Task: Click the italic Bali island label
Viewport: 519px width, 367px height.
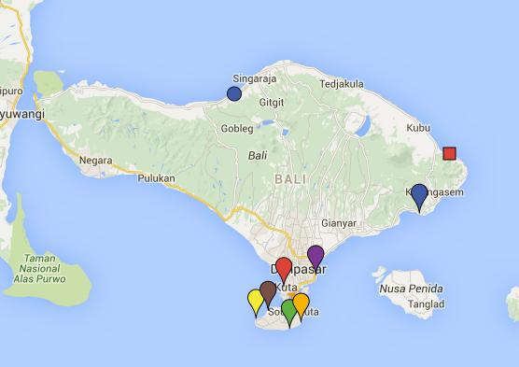Action: [x=258, y=155]
